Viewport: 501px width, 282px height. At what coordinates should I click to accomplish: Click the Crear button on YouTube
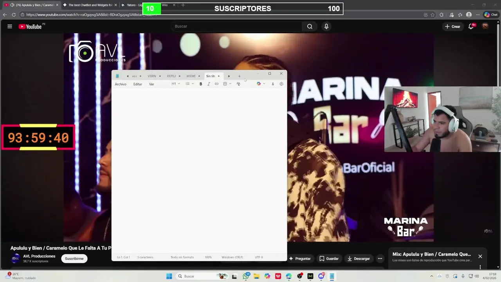pyautogui.click(x=452, y=27)
